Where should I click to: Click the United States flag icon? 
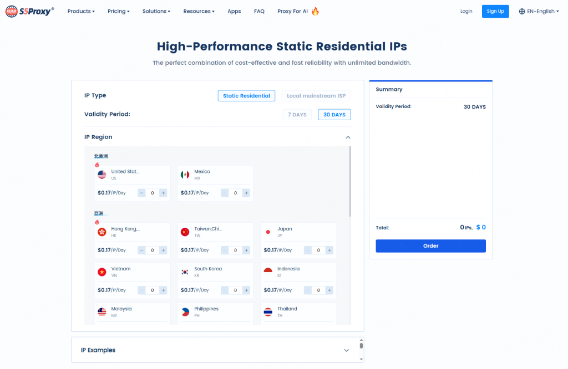click(x=102, y=175)
